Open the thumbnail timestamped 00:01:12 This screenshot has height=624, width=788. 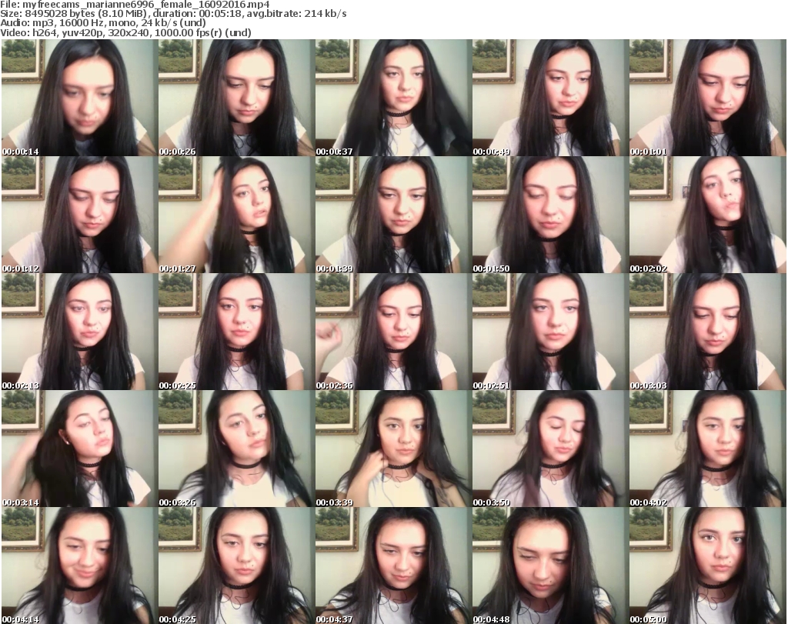click(x=79, y=215)
